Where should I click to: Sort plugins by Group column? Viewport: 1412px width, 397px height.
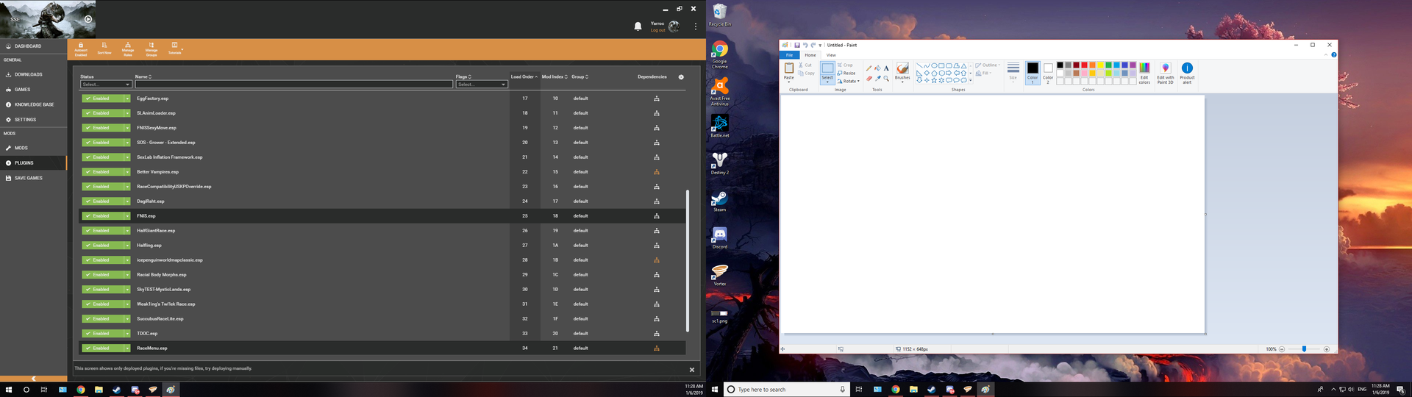tap(580, 76)
